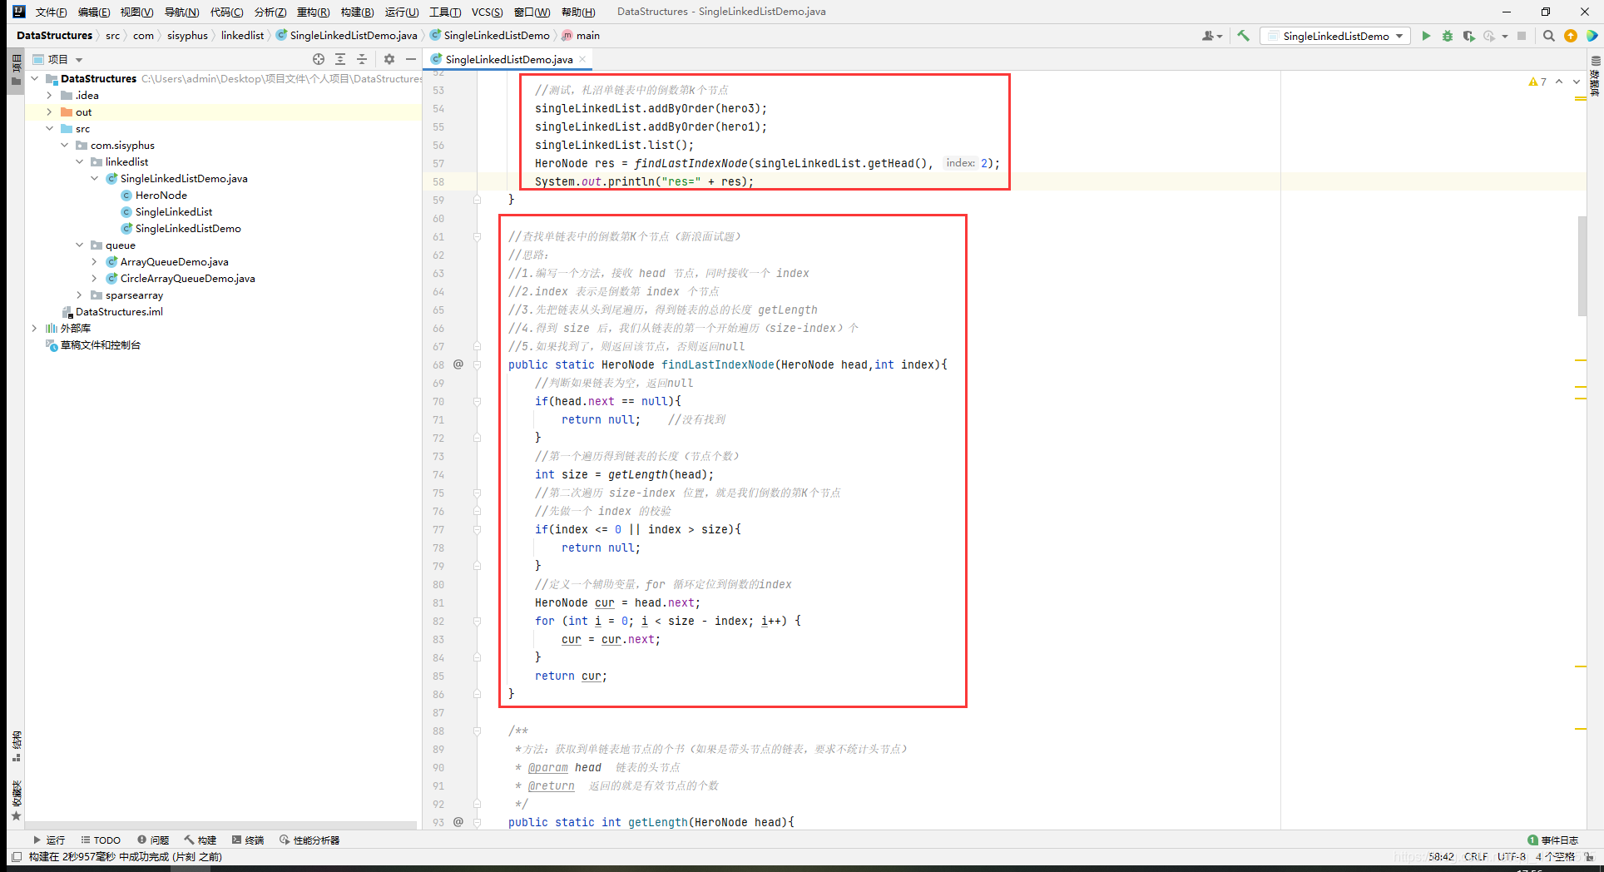Click the colorful plugin icon at top right
The height and width of the screenshot is (872, 1604).
click(x=1592, y=36)
